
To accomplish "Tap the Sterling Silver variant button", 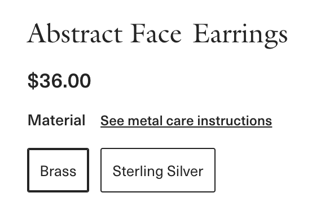I will pos(158,170).
